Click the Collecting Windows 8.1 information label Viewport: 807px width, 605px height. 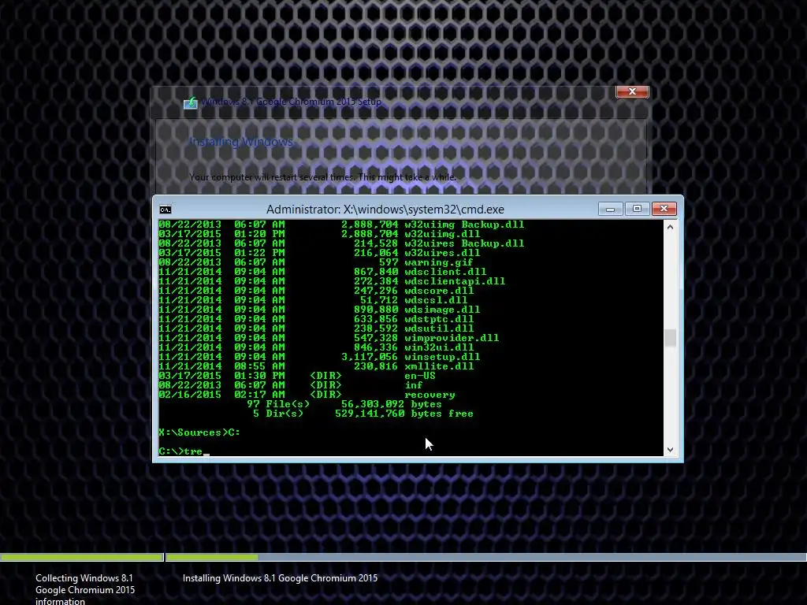tap(85, 589)
